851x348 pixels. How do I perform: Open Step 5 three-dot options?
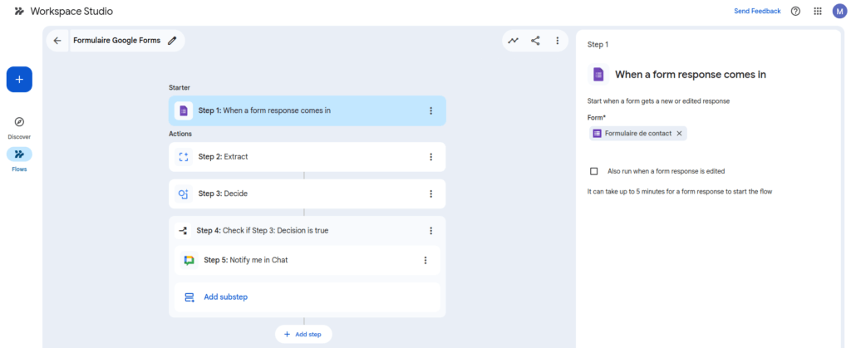pos(425,260)
